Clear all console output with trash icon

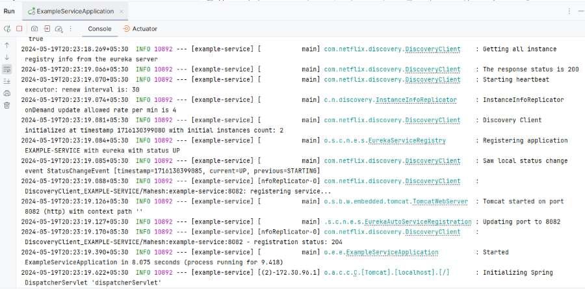point(6,105)
